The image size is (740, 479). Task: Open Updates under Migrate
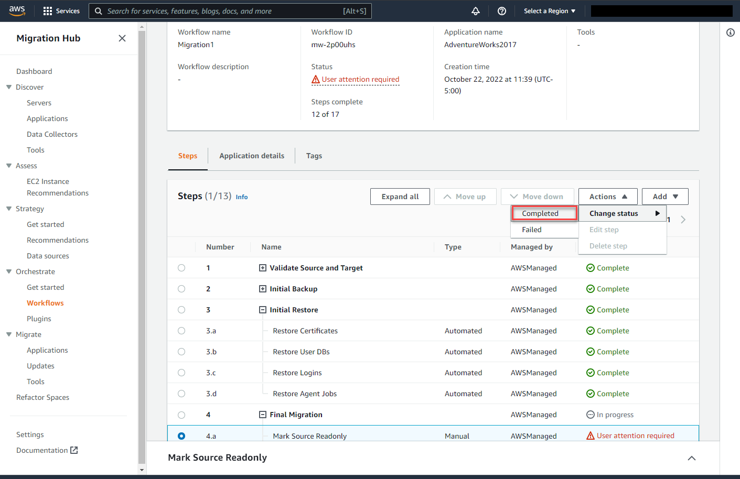(40, 366)
